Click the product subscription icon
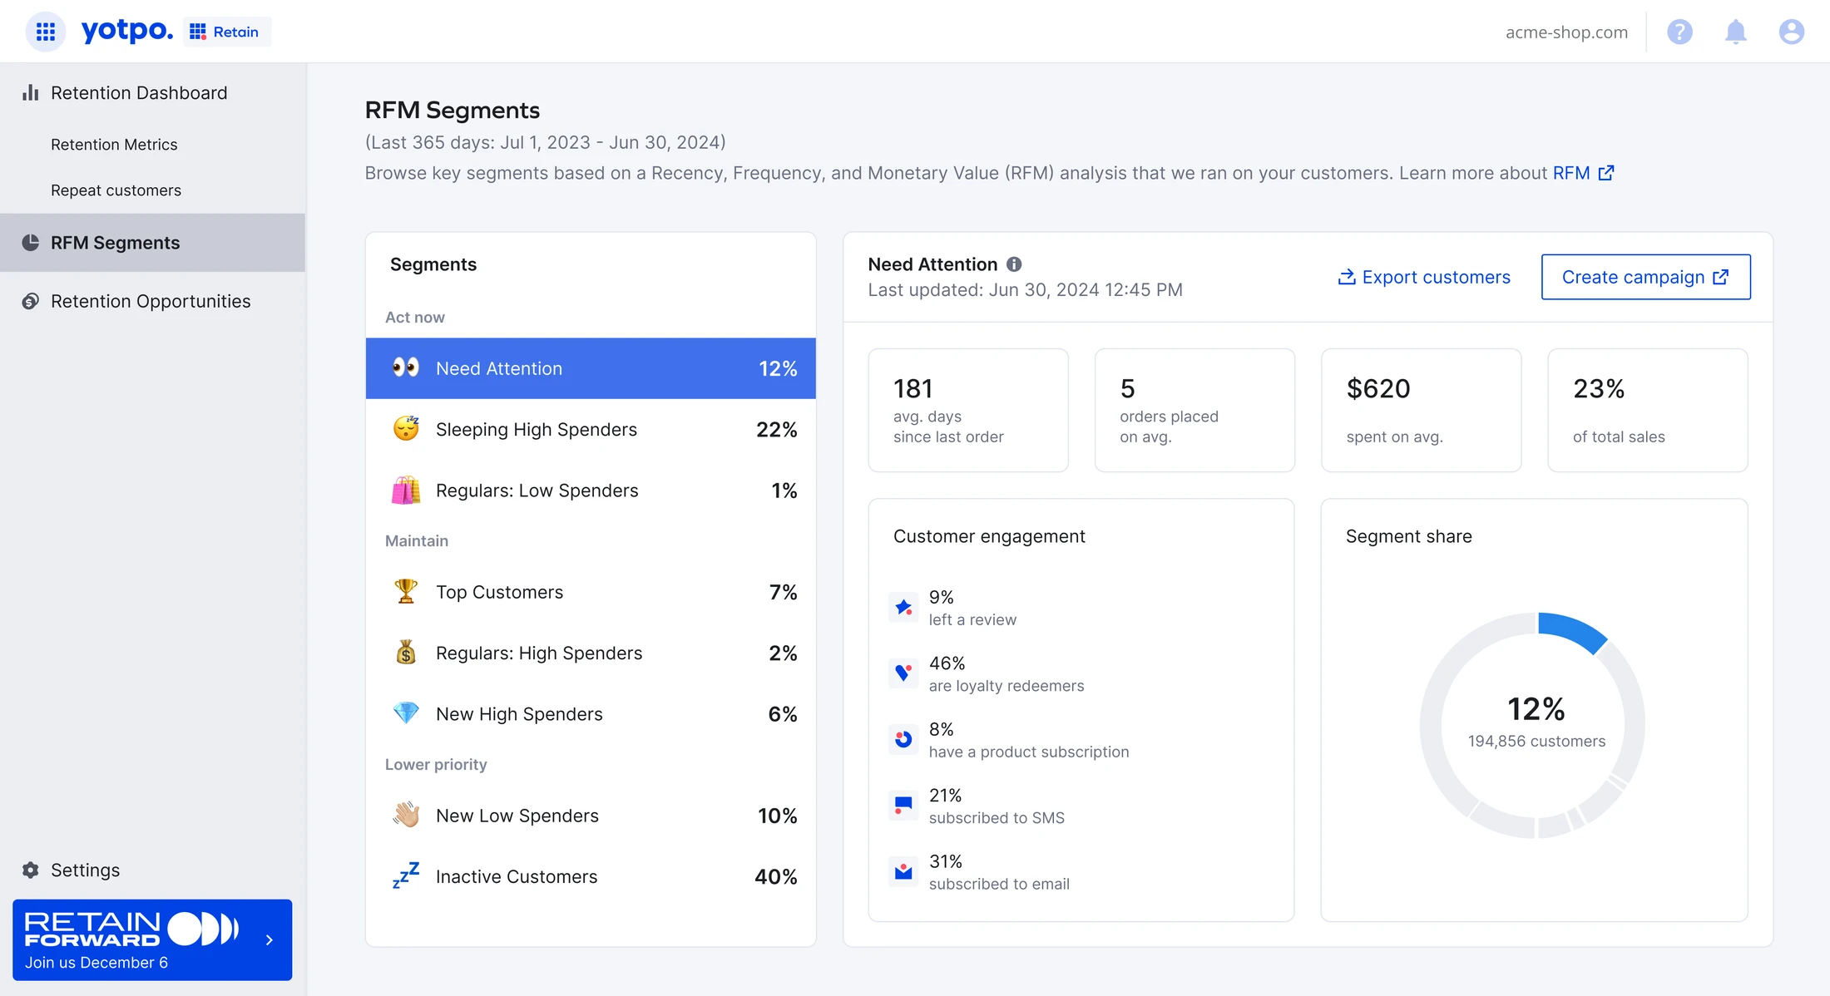Image resolution: width=1830 pixels, height=996 pixels. click(903, 739)
